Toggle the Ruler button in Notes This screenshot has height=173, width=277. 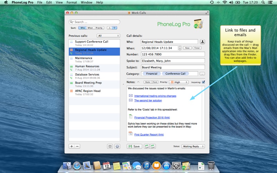pos(148,82)
